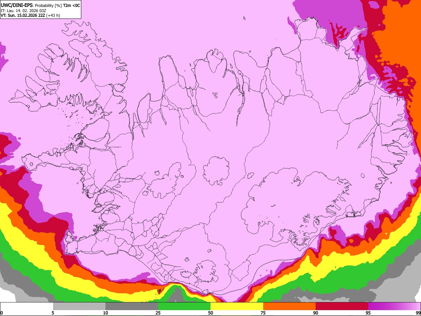Click the legend value '25'

(158, 313)
